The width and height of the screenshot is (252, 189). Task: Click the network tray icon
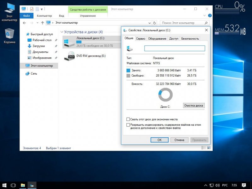(211, 185)
